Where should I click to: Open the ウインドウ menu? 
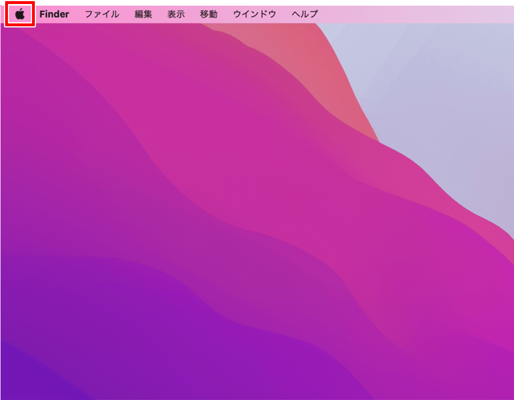tap(255, 14)
